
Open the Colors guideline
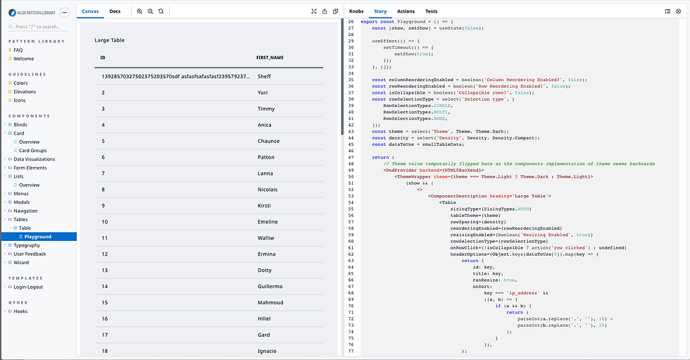(20, 83)
